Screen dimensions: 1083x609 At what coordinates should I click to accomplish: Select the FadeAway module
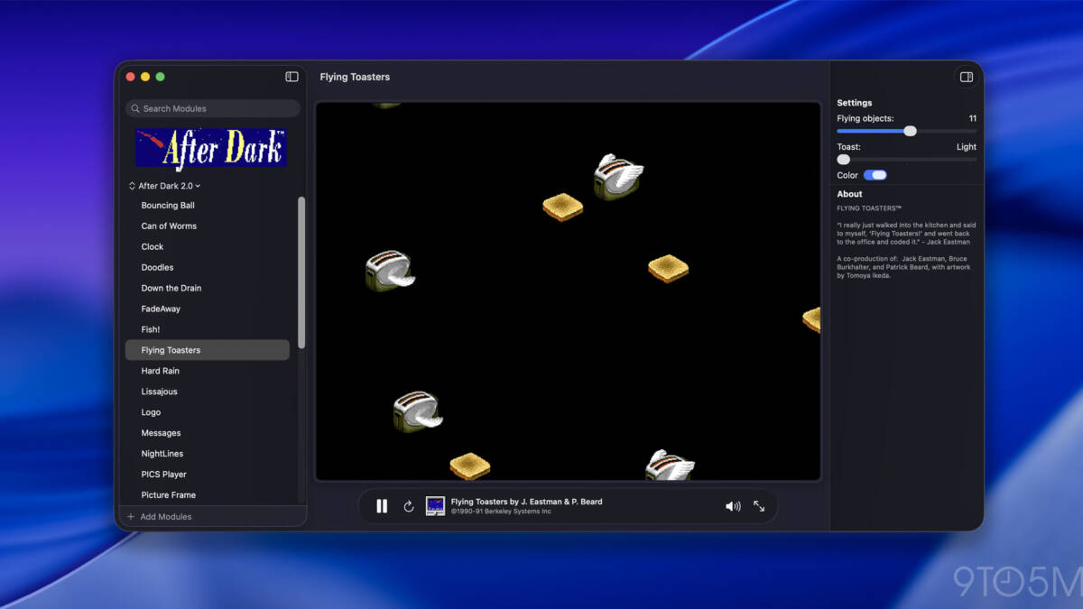coord(208,309)
